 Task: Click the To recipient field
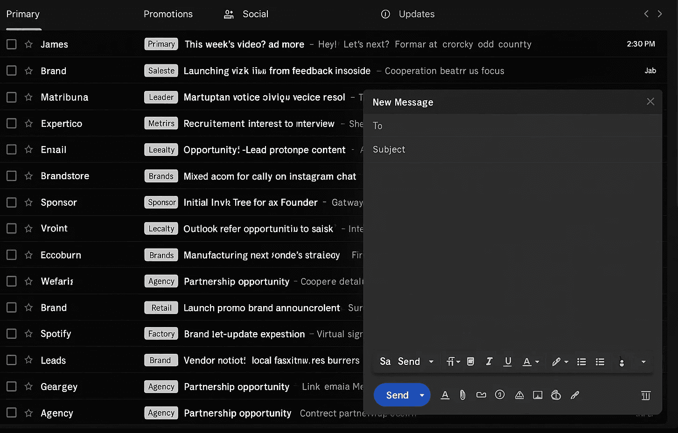coord(512,126)
